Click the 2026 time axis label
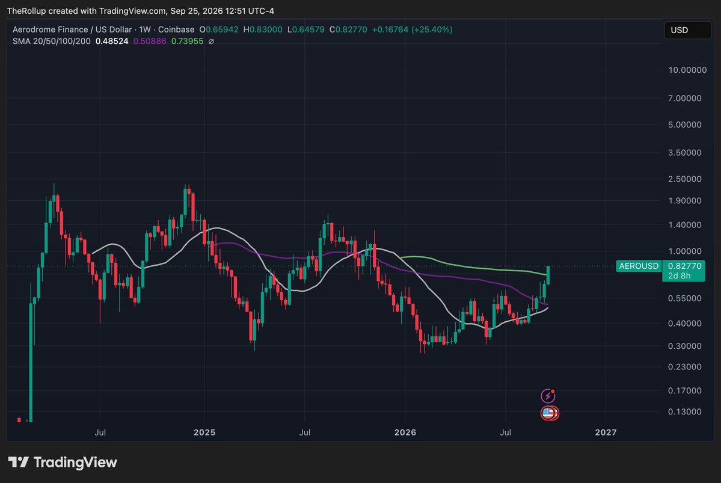The image size is (721, 483). (x=405, y=432)
